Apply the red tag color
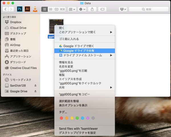Viewport: 171px width, 137px height. [x=61, y=118]
